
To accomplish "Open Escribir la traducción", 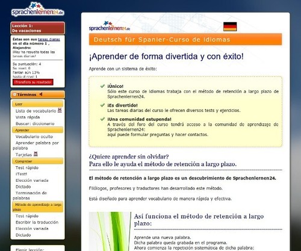I will click(37, 222).
